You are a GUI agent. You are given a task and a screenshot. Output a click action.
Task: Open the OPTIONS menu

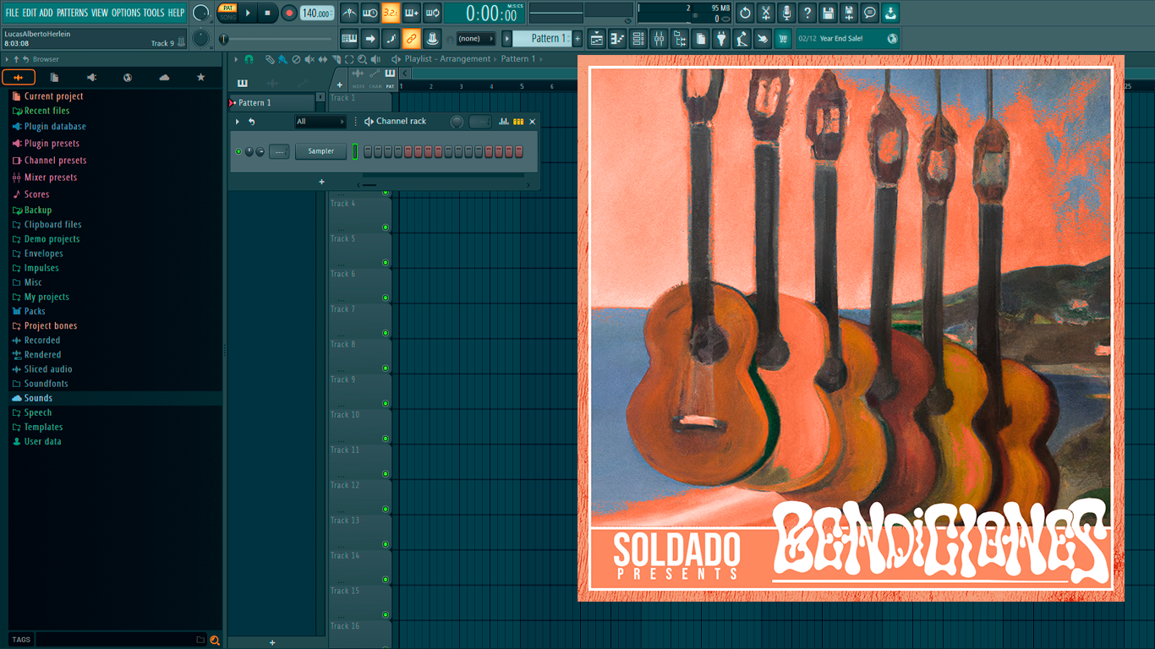pos(126,13)
